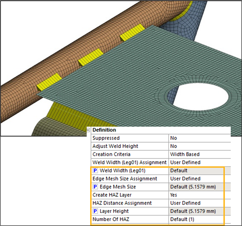The width and height of the screenshot is (242, 226).
Task: Toggle the P parameter box for Layer Height
Action: point(95,211)
